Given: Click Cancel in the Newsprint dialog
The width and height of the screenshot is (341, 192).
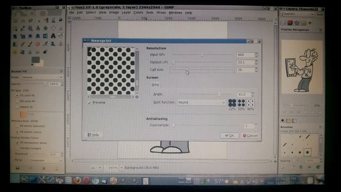Looking at the screenshot, I should click(250, 135).
